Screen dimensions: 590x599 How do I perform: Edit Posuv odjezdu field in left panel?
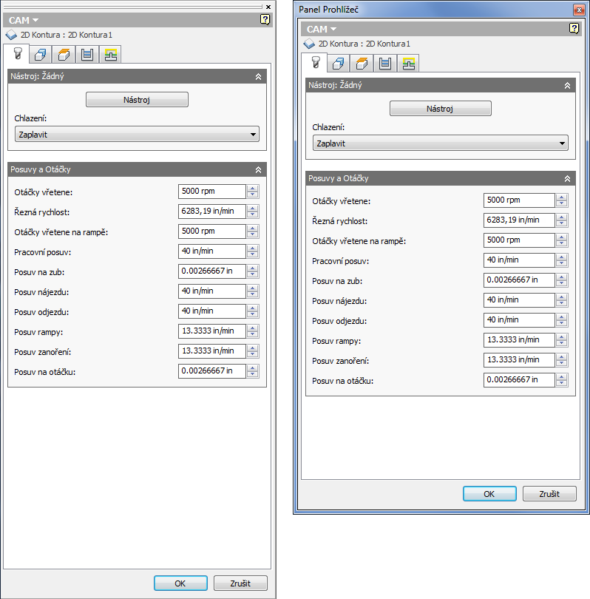[x=212, y=311]
